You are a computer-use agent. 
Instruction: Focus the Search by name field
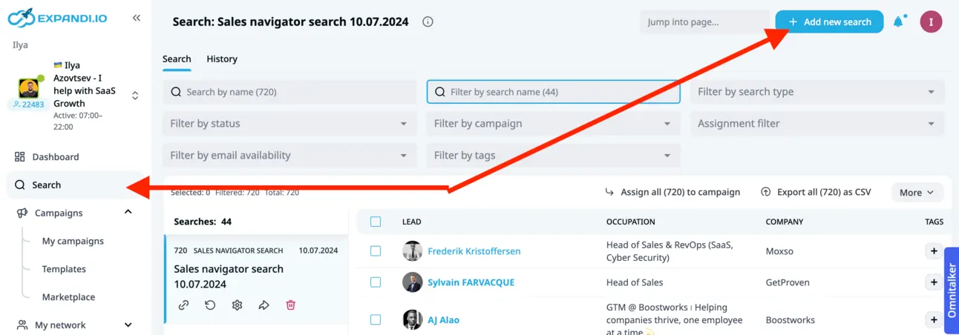pos(289,92)
